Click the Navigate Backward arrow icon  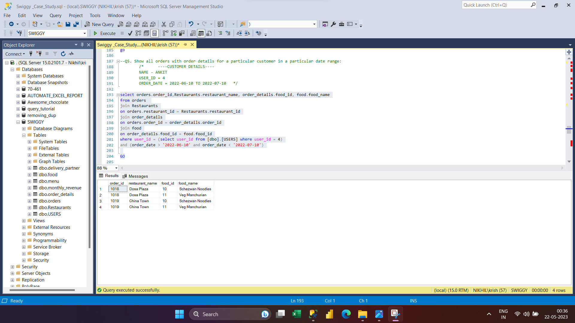(x=11, y=24)
